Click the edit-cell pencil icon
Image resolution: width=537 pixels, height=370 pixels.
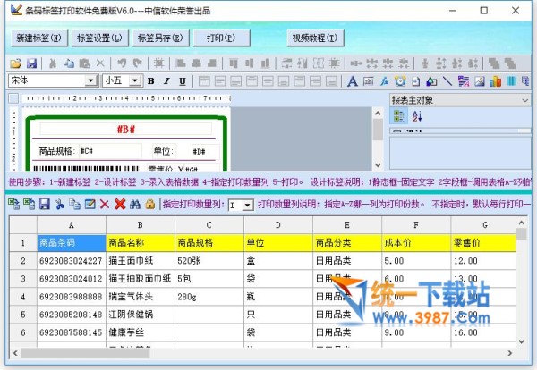pyautogui.click(x=89, y=204)
